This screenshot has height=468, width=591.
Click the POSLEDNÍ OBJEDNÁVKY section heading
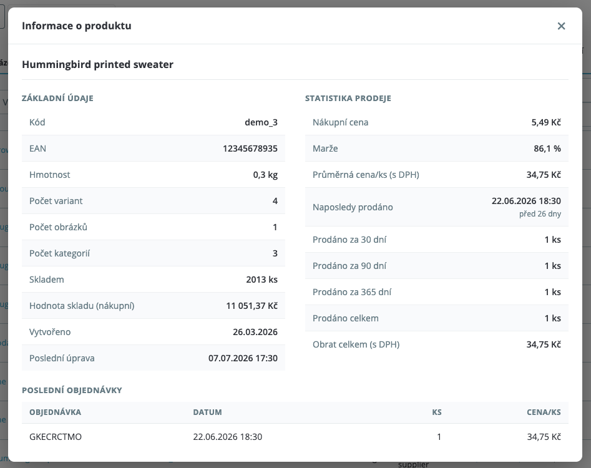tap(72, 391)
